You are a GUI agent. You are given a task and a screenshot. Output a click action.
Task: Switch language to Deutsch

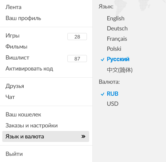(117, 28)
